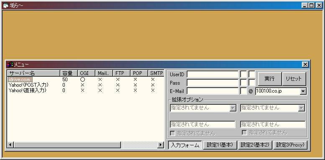Switch to 設定3(Proxy) tab

(290, 145)
